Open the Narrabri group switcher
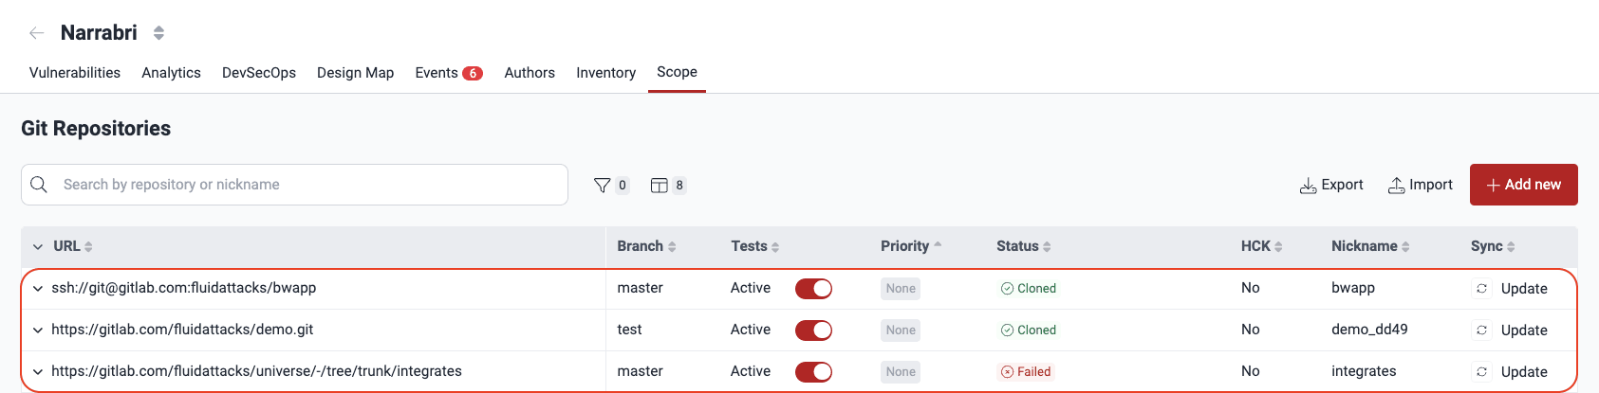The width and height of the screenshot is (1599, 393). point(158,33)
